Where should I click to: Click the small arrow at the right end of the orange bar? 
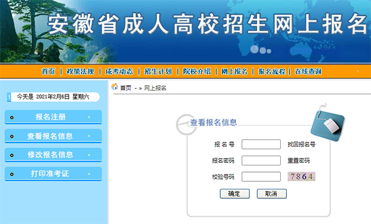point(357,72)
